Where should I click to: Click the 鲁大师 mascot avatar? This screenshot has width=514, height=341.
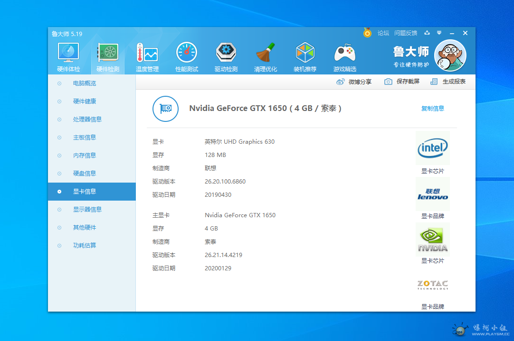(450, 55)
